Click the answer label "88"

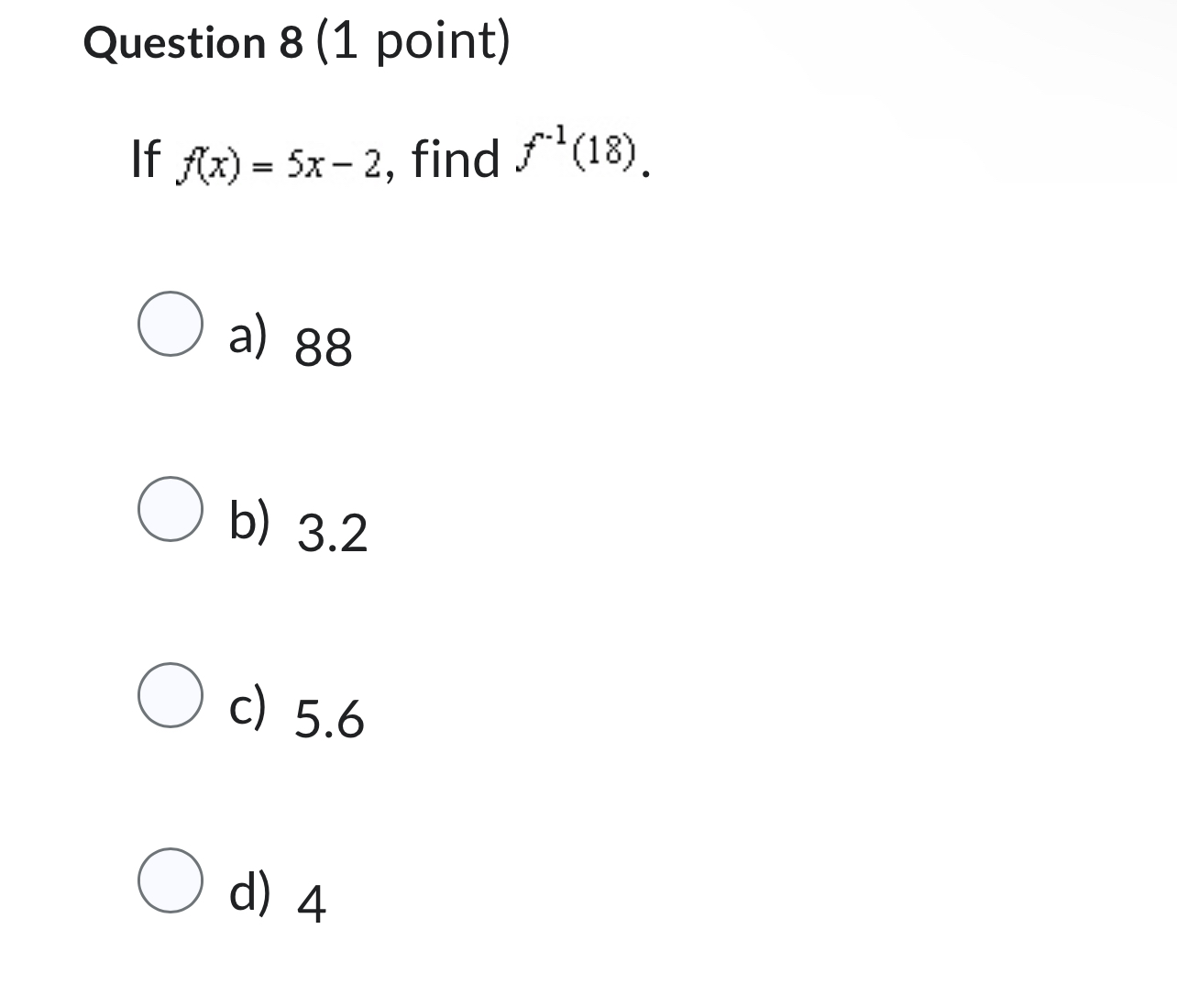(x=323, y=349)
